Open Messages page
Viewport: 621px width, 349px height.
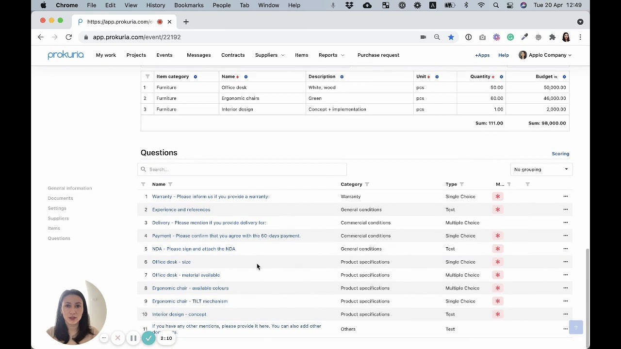click(x=199, y=55)
